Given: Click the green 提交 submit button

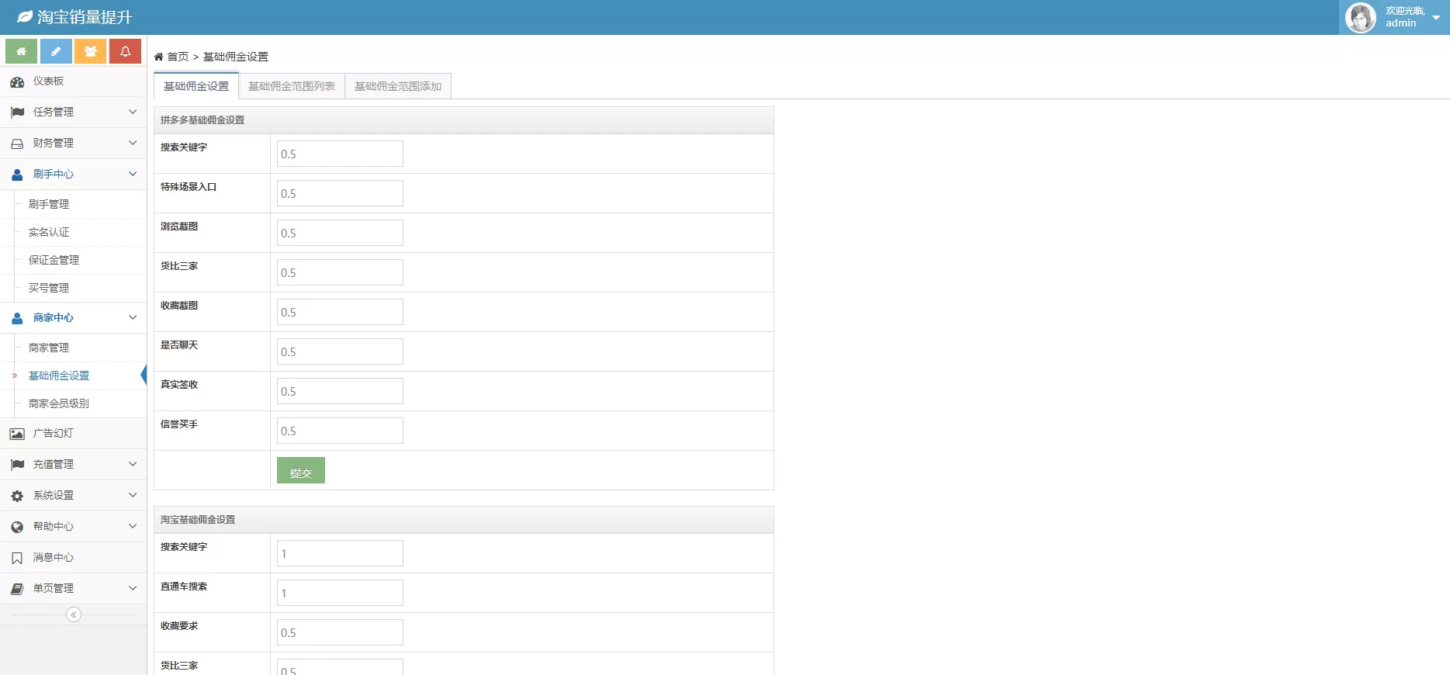Looking at the screenshot, I should (301, 471).
